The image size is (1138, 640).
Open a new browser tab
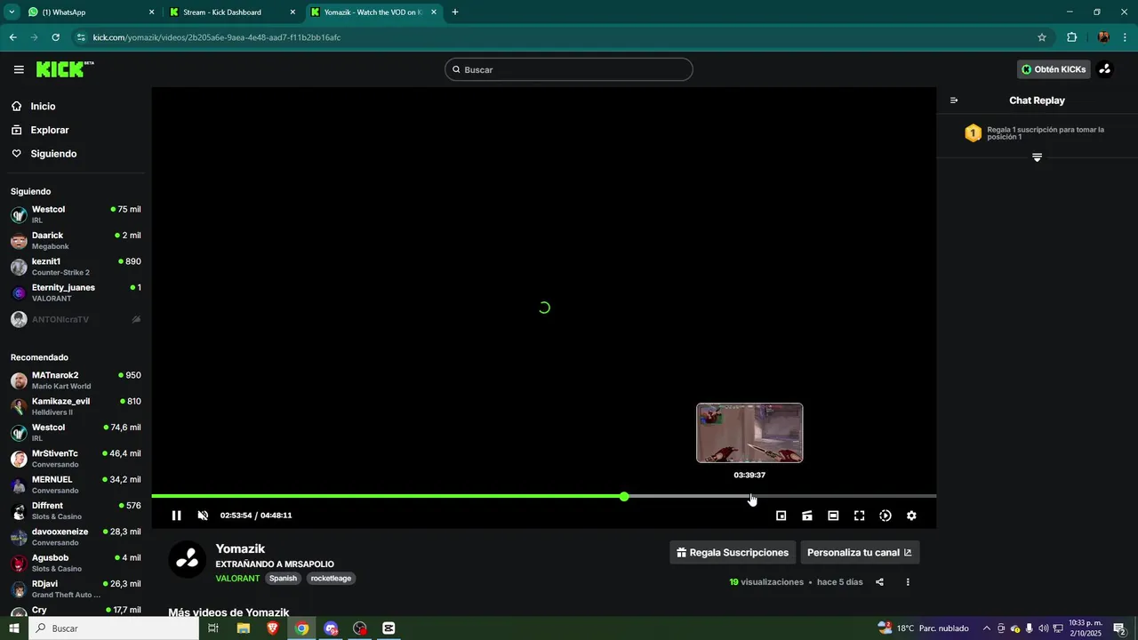coord(455,12)
